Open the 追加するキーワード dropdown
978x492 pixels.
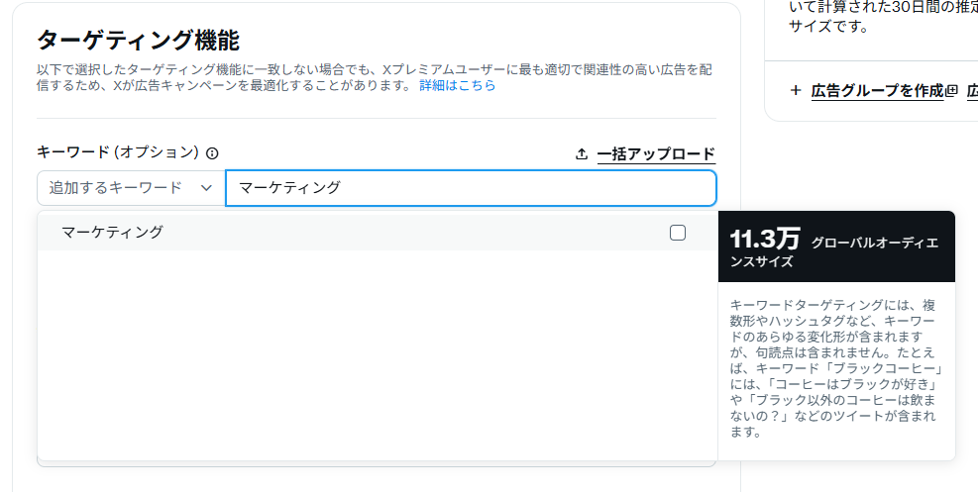[131, 187]
